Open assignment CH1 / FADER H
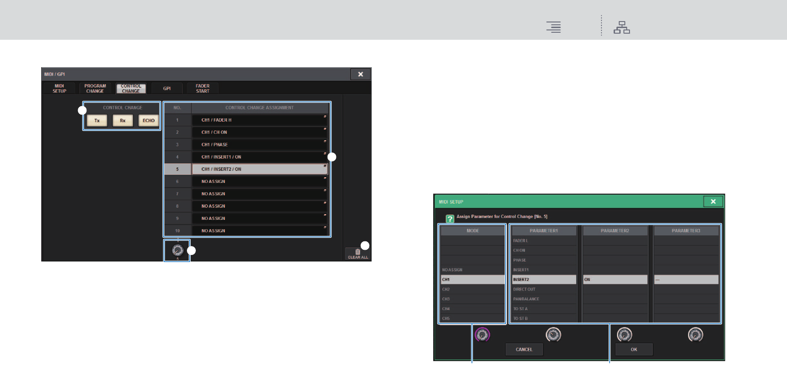The image size is (787, 370). click(260, 120)
